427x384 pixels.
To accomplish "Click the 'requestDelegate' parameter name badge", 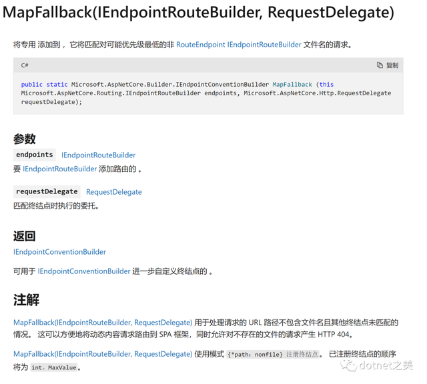I will [x=47, y=192].
